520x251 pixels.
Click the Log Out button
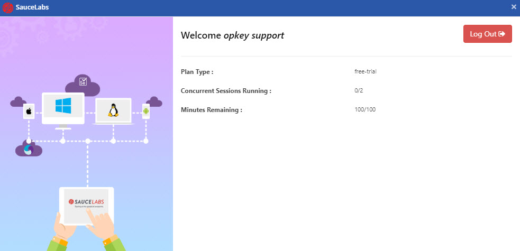[488, 34]
